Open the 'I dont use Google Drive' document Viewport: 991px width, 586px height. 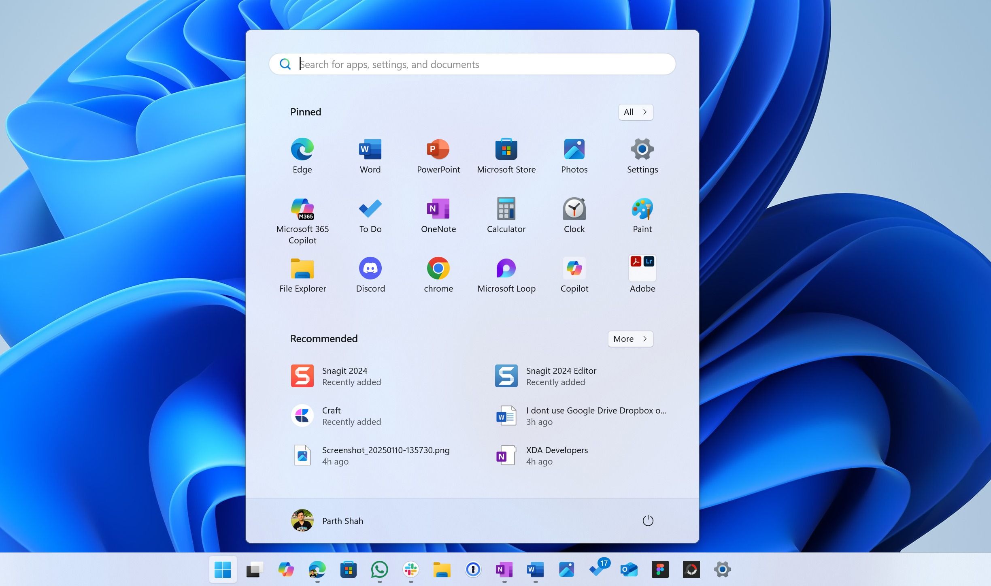click(x=580, y=415)
